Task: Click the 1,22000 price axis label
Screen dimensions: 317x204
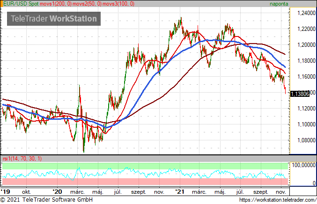Action: pyautogui.click(x=306, y=29)
